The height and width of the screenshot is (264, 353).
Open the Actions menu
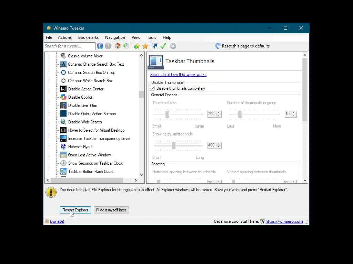pyautogui.click(x=65, y=37)
